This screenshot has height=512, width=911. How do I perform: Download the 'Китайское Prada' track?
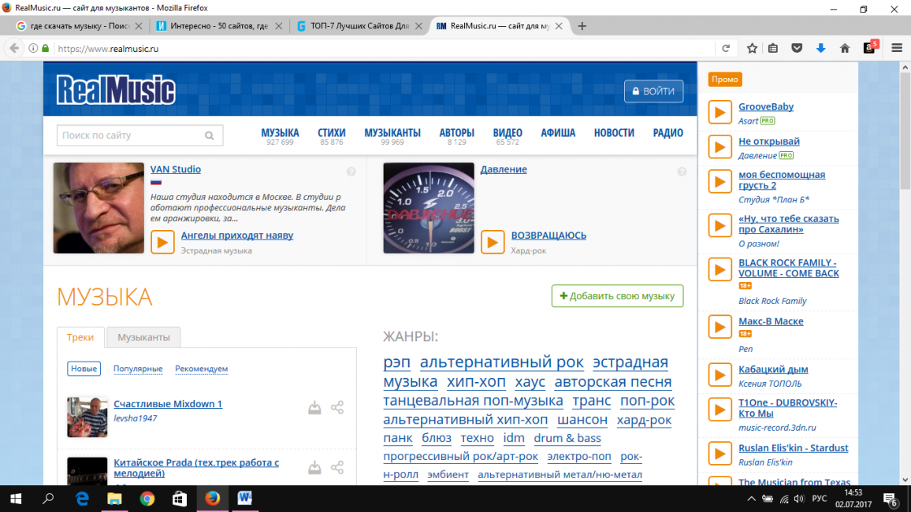(x=314, y=467)
